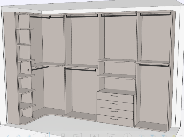Toggle the highlighted grid wall view button
The width and height of the screenshot is (184, 137).
point(44,134)
